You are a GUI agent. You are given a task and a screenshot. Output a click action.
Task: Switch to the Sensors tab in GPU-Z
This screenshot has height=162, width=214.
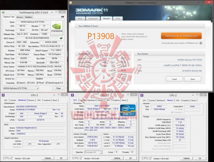[20, 17]
